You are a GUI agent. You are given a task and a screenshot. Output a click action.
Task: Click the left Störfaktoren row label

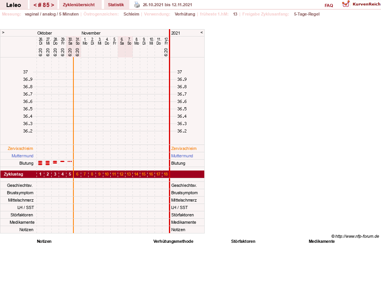(22, 215)
